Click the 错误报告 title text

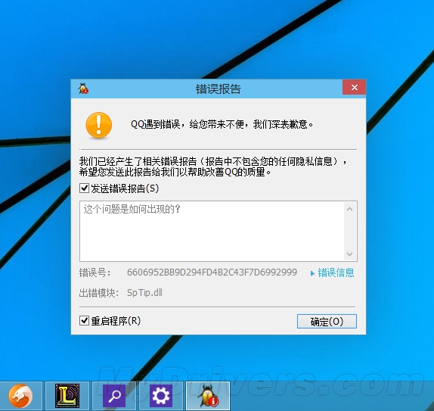(x=219, y=89)
